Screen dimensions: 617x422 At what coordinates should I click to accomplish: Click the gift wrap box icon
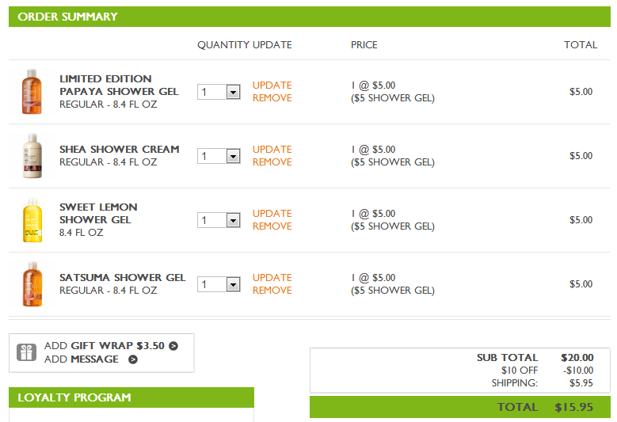[27, 352]
